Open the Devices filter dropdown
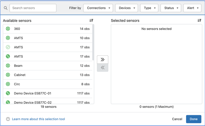205x126 pixels. click(x=126, y=8)
